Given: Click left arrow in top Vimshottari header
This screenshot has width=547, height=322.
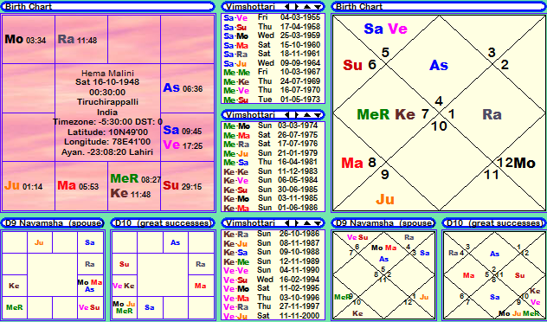Looking at the screenshot, I should click(x=287, y=7).
